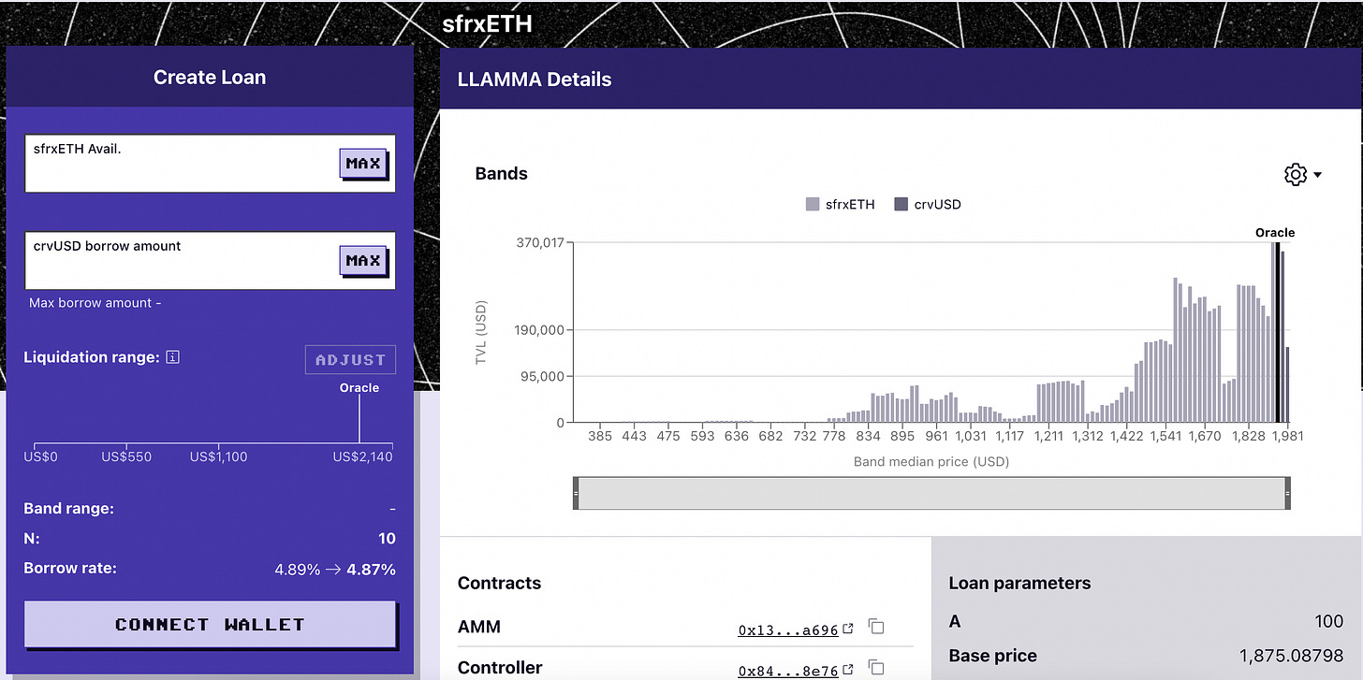Click the US$550 axis label
This screenshot has height=680, width=1363.
[x=127, y=456]
